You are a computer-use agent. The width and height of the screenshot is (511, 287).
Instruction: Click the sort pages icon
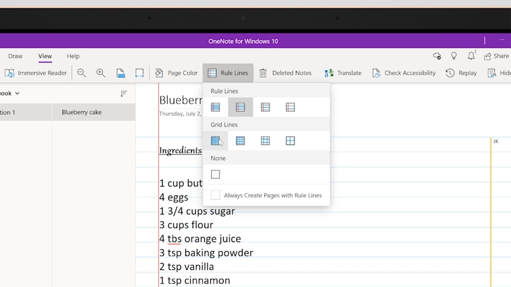click(124, 93)
